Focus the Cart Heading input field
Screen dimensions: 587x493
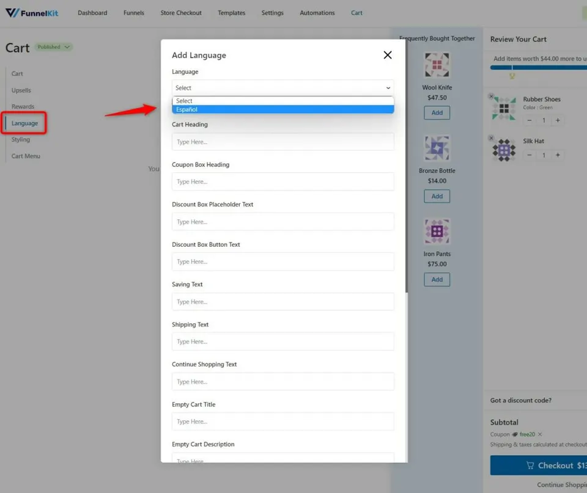point(282,142)
